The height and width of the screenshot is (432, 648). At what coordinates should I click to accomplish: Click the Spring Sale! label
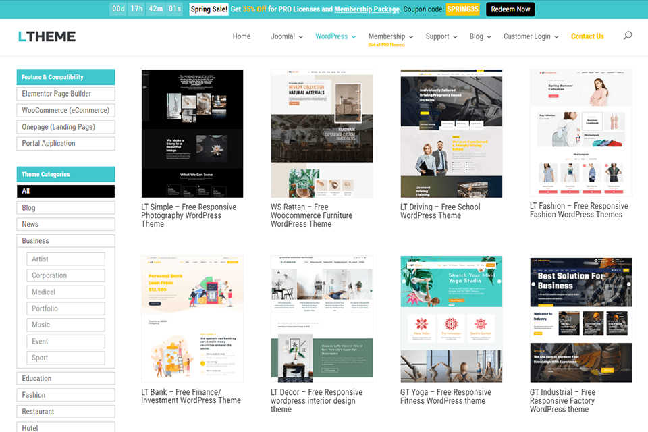[x=209, y=9]
